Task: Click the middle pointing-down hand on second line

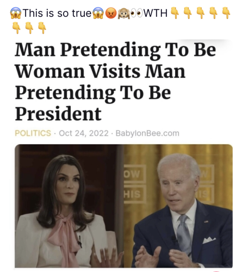Action: click(29, 28)
